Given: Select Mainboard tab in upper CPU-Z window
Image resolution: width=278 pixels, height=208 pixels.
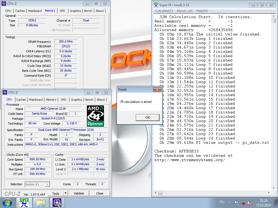Looking at the screenshot, I should [x=35, y=11].
